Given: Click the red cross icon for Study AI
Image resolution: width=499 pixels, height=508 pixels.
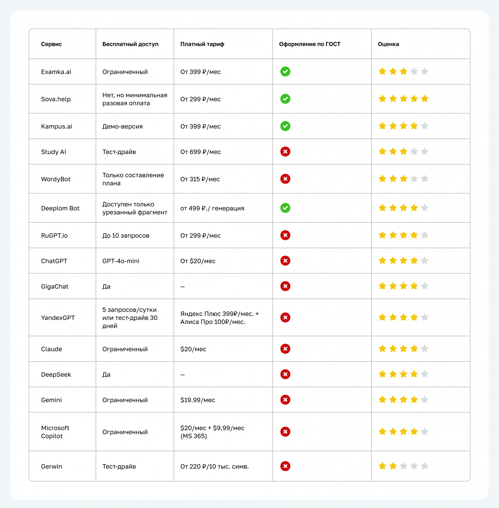Looking at the screenshot, I should click(x=285, y=152).
